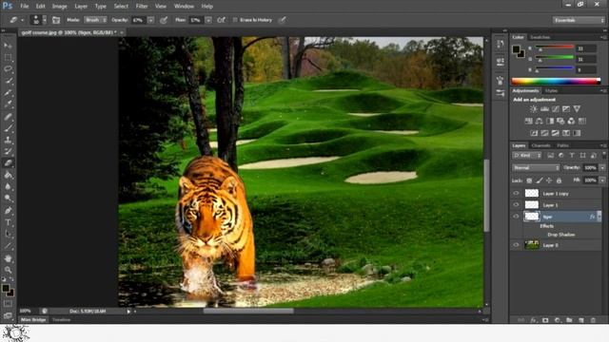Viewport: 609px width, 342px height.
Task: Open the Flow slider dropdown arrow
Action: coord(208,20)
